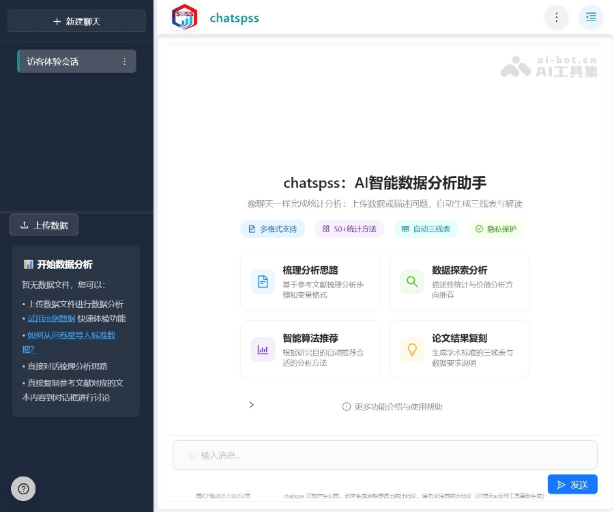
Task: Click the 自动三线表 tag
Action: (x=426, y=229)
